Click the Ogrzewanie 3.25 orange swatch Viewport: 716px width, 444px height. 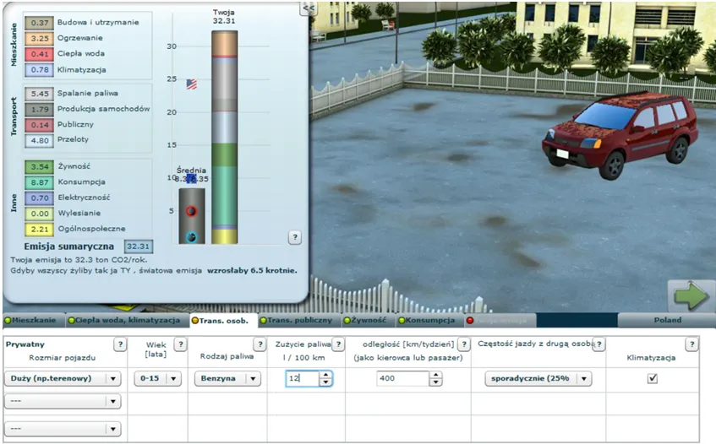[39, 38]
